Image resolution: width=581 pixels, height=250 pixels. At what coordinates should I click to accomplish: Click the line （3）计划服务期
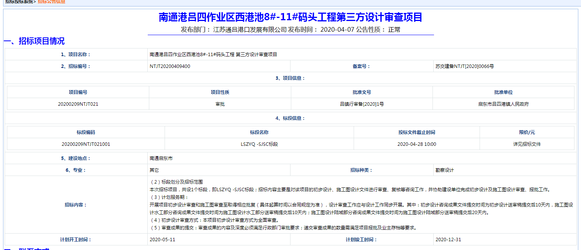tap(169, 197)
